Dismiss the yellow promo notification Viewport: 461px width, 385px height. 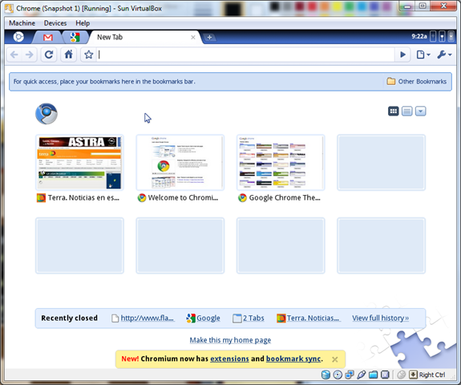(x=334, y=359)
